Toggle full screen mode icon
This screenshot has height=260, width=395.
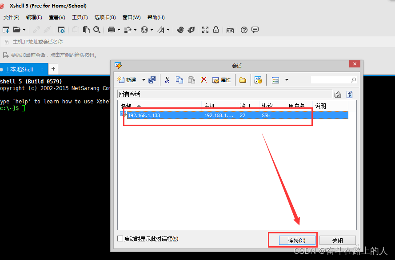point(205,30)
